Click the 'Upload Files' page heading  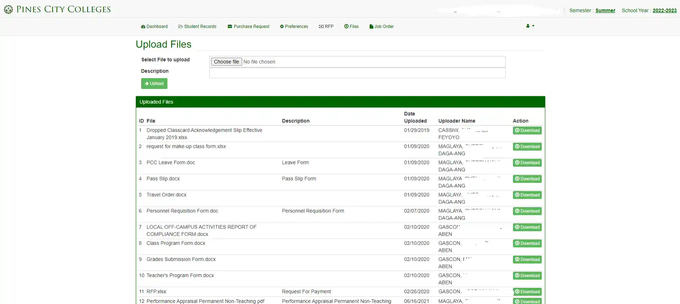[163, 44]
